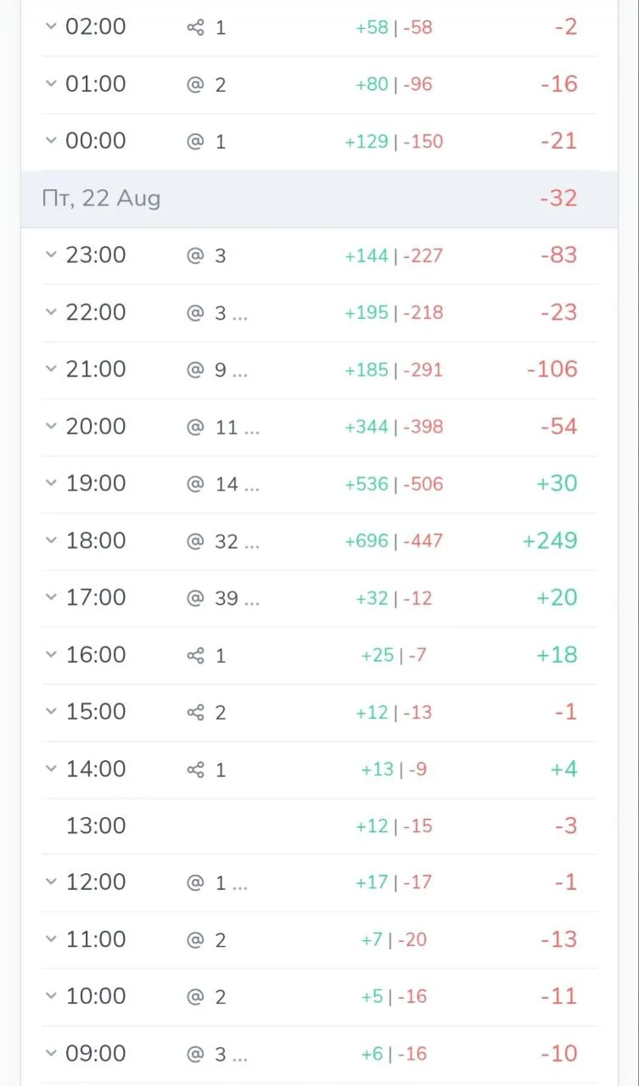
Task: Click the mention @ icon at 01:00
Action: pos(195,85)
